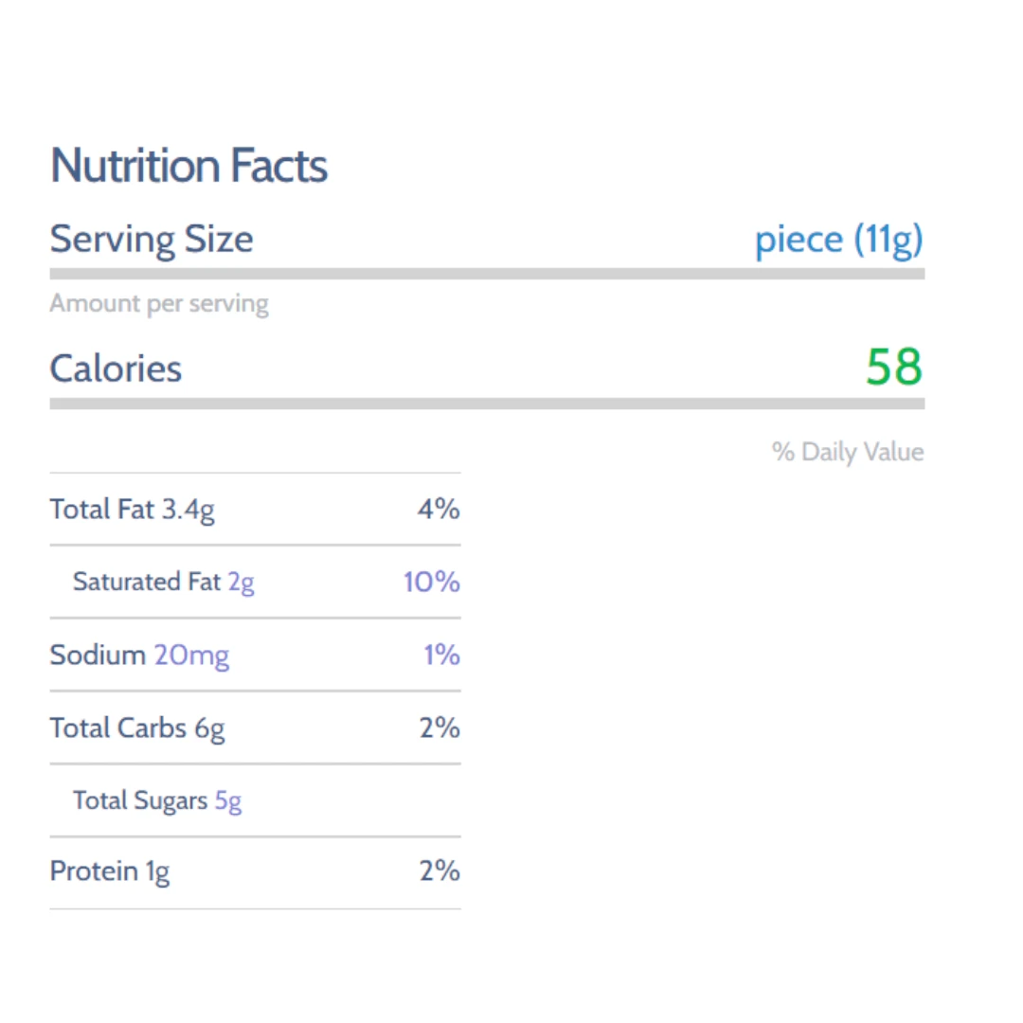Viewport: 1023px width, 1023px height.
Task: Click the Calories label
Action: (116, 368)
